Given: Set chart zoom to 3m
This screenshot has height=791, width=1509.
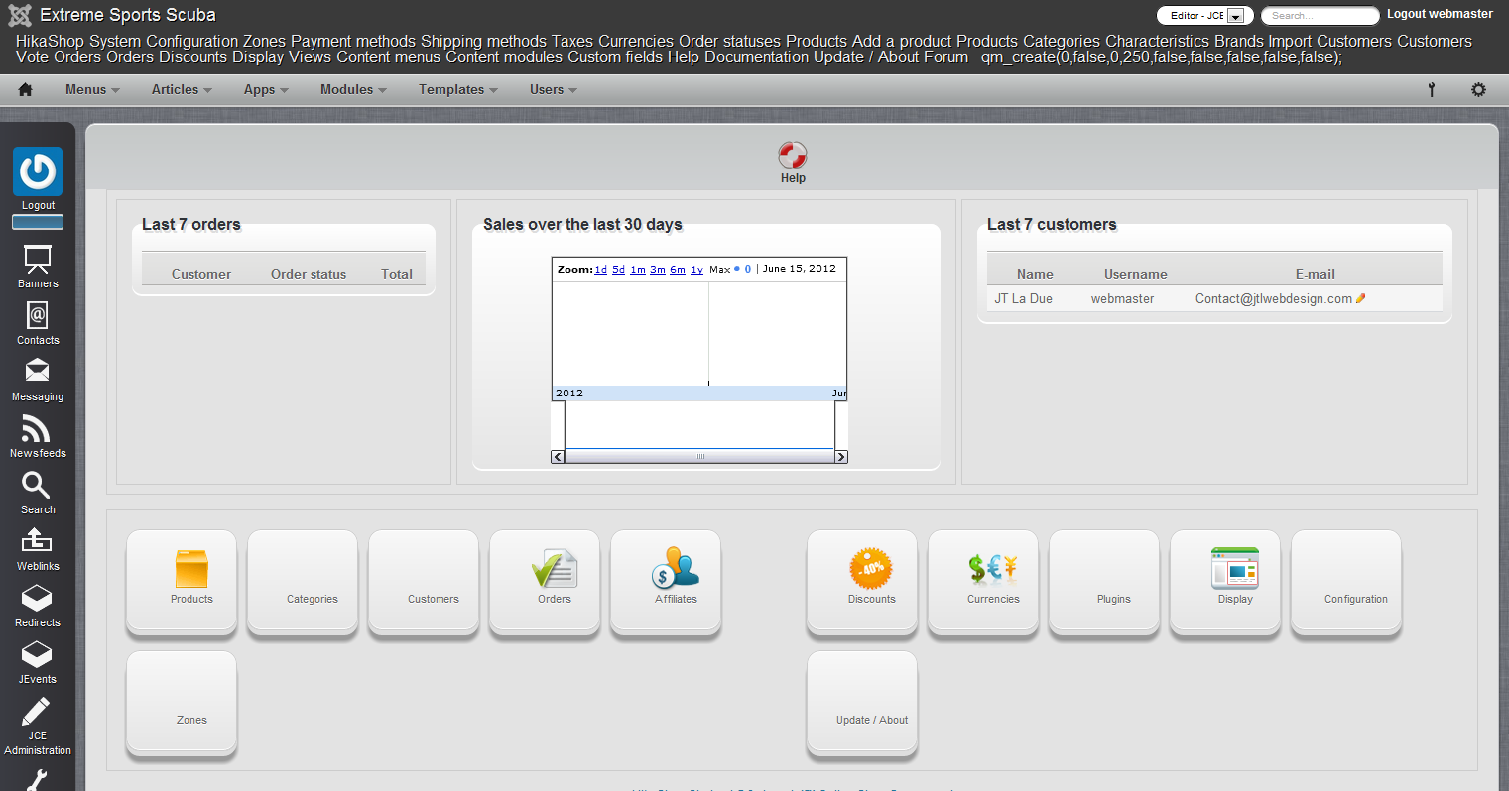Looking at the screenshot, I should pyautogui.click(x=658, y=270).
